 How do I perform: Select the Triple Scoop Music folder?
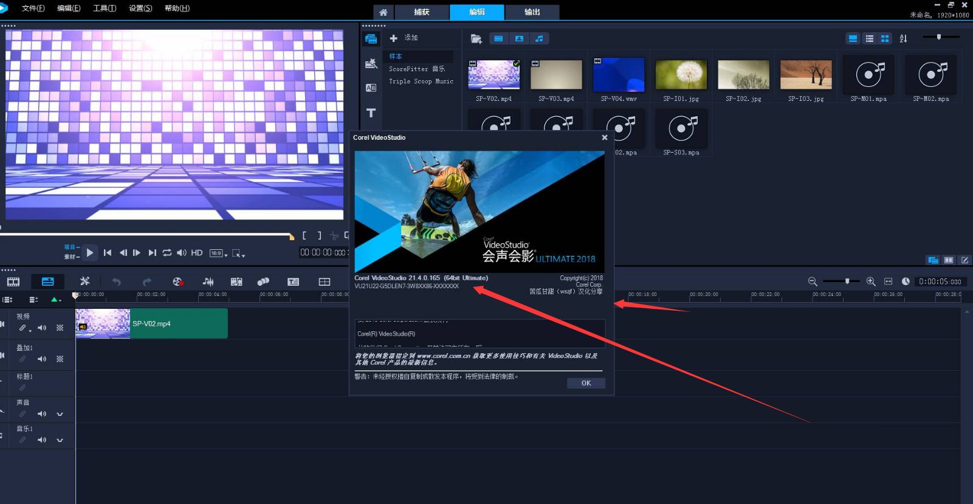421,81
